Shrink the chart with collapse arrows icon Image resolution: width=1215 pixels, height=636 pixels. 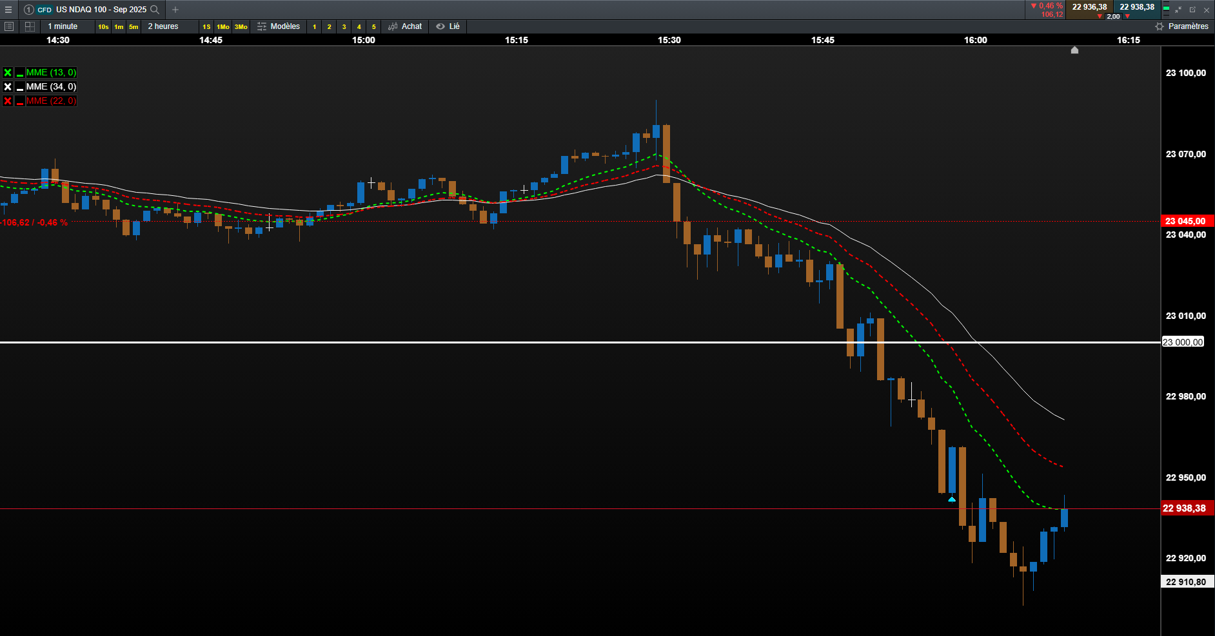tap(1178, 10)
